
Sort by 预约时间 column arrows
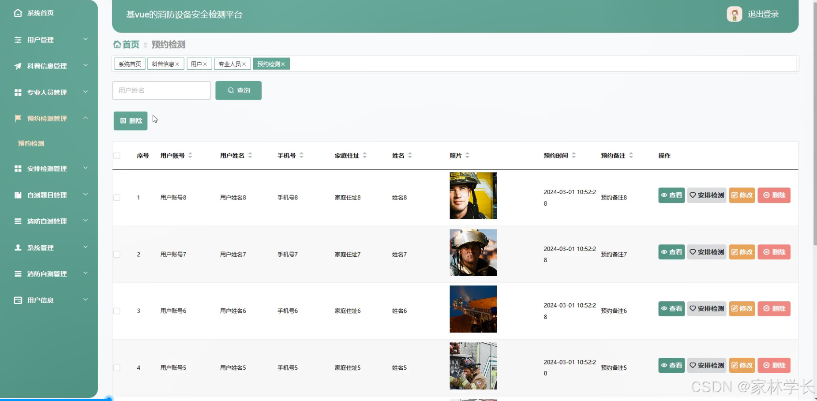coord(574,155)
